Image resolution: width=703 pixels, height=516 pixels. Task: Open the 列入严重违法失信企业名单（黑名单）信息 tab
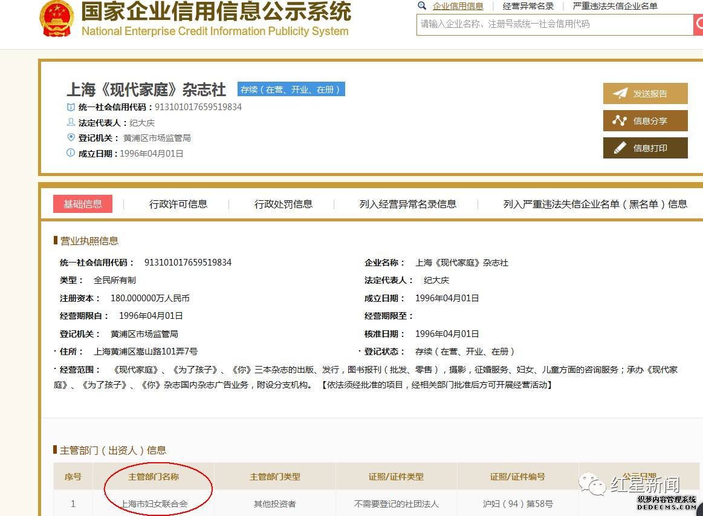click(595, 204)
